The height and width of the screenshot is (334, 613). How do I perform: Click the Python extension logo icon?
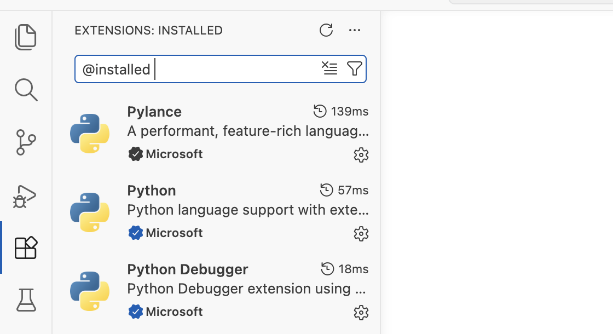(90, 212)
